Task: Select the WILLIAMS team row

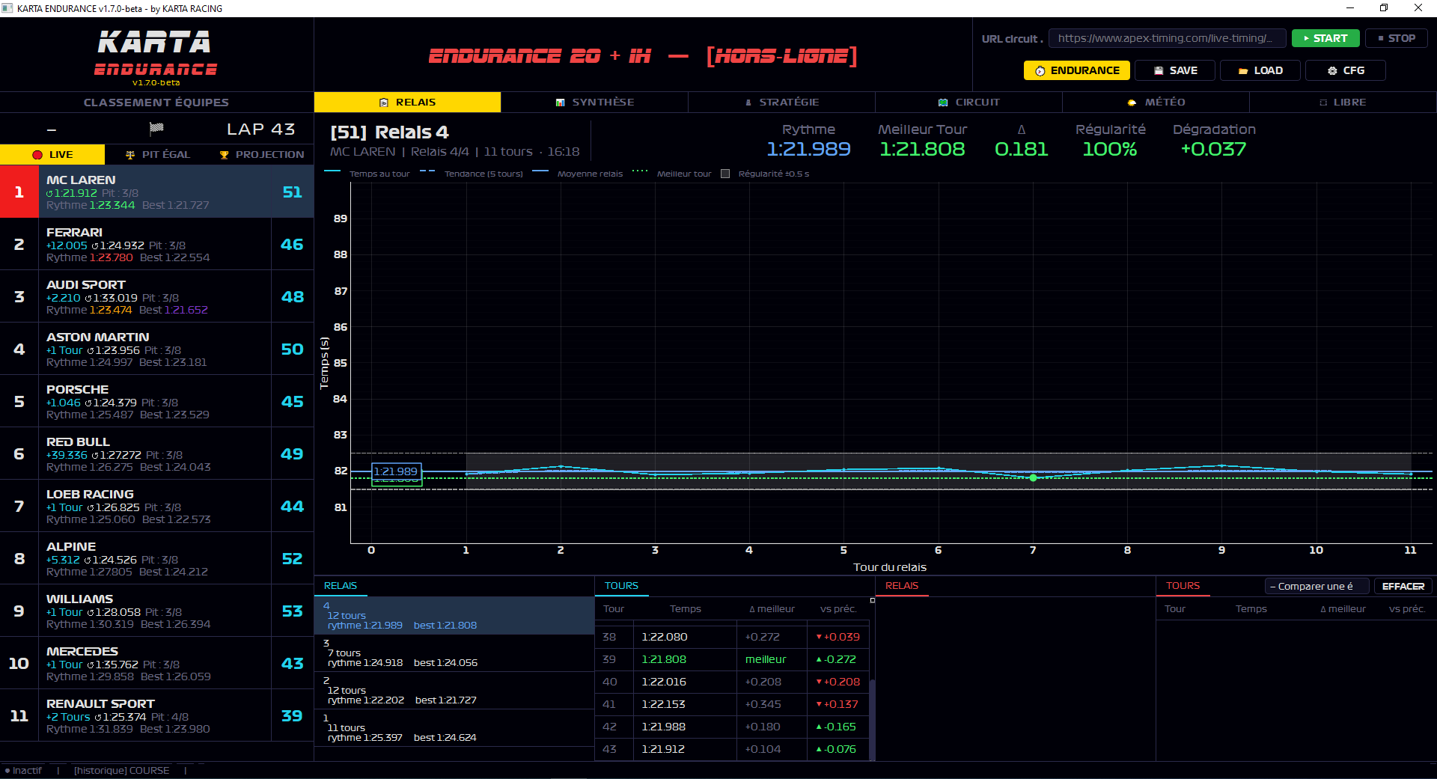Action: (156, 611)
